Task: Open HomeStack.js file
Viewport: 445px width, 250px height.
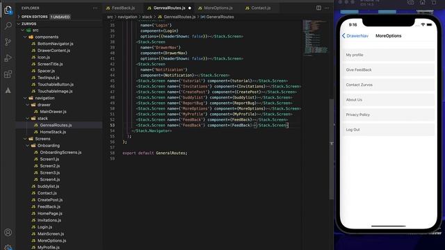Action: click(x=53, y=132)
